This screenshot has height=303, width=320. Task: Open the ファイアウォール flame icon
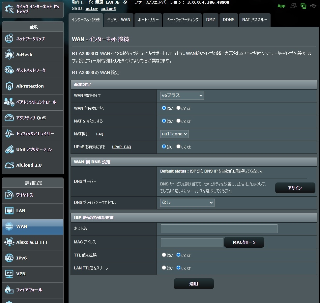point(9,289)
